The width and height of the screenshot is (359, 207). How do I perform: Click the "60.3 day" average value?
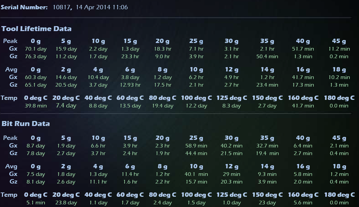[x=36, y=77]
